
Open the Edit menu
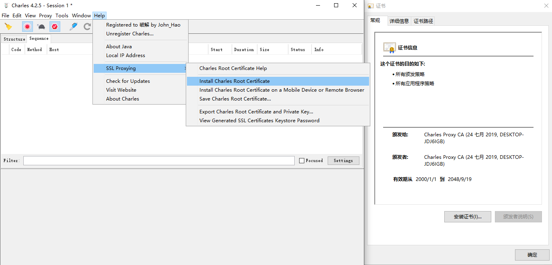tap(17, 16)
